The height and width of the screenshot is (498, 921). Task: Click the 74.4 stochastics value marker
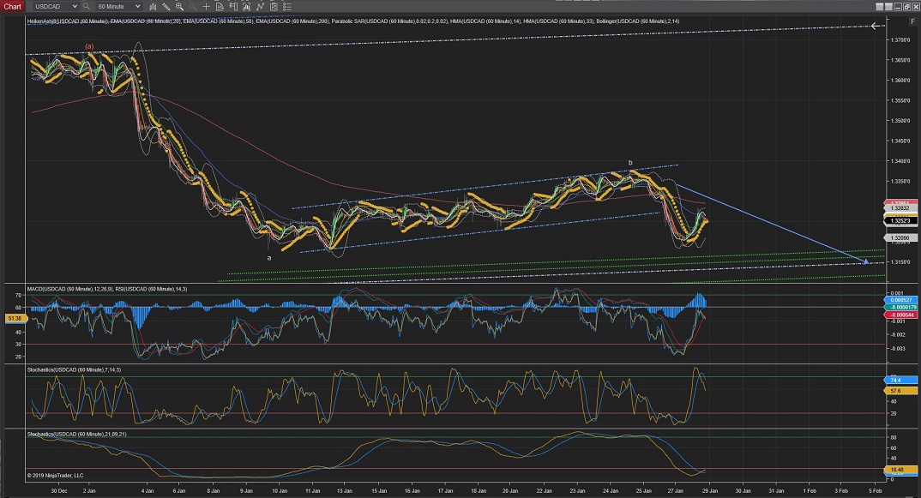pyautogui.click(x=900, y=381)
